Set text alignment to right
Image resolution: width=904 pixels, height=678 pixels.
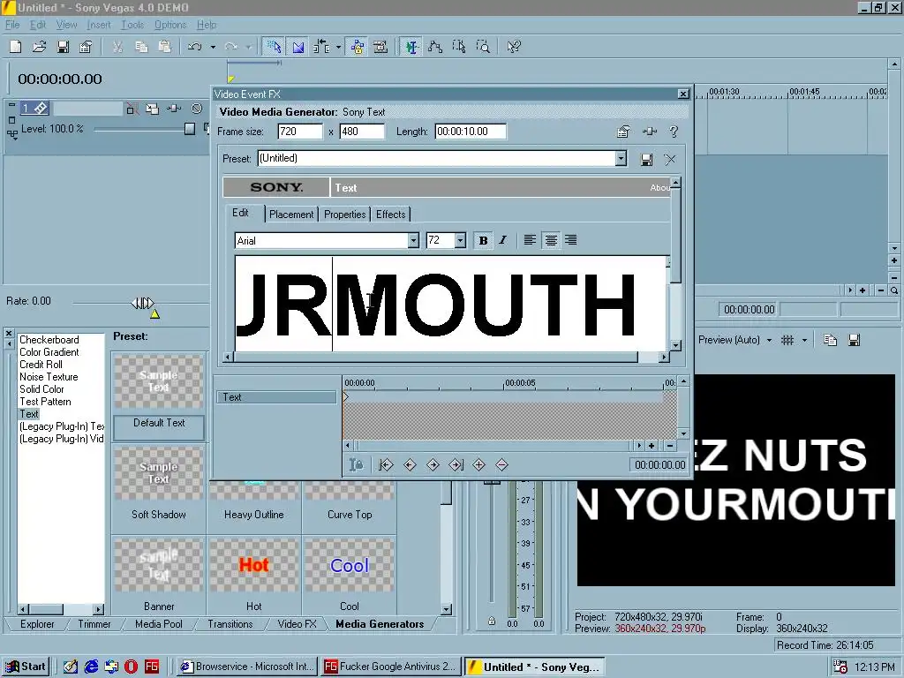click(571, 240)
